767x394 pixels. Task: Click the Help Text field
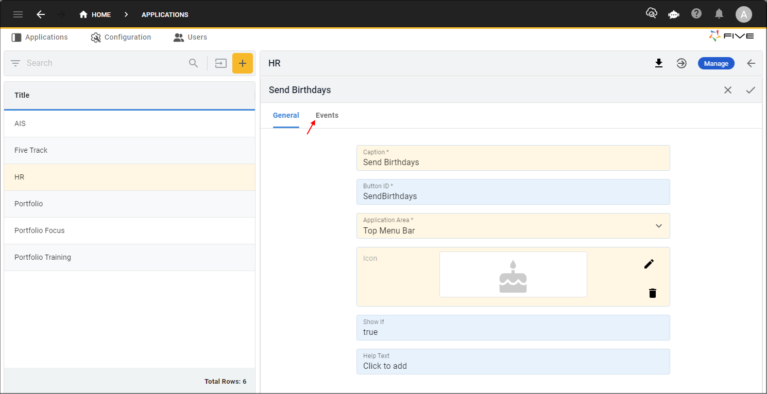(x=513, y=362)
